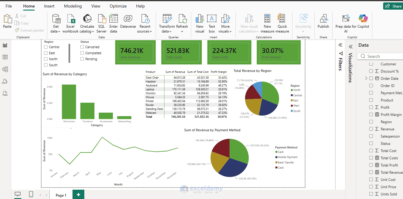The width and height of the screenshot is (403, 199).
Task: Check the Central region slicer box
Action: click(46, 47)
